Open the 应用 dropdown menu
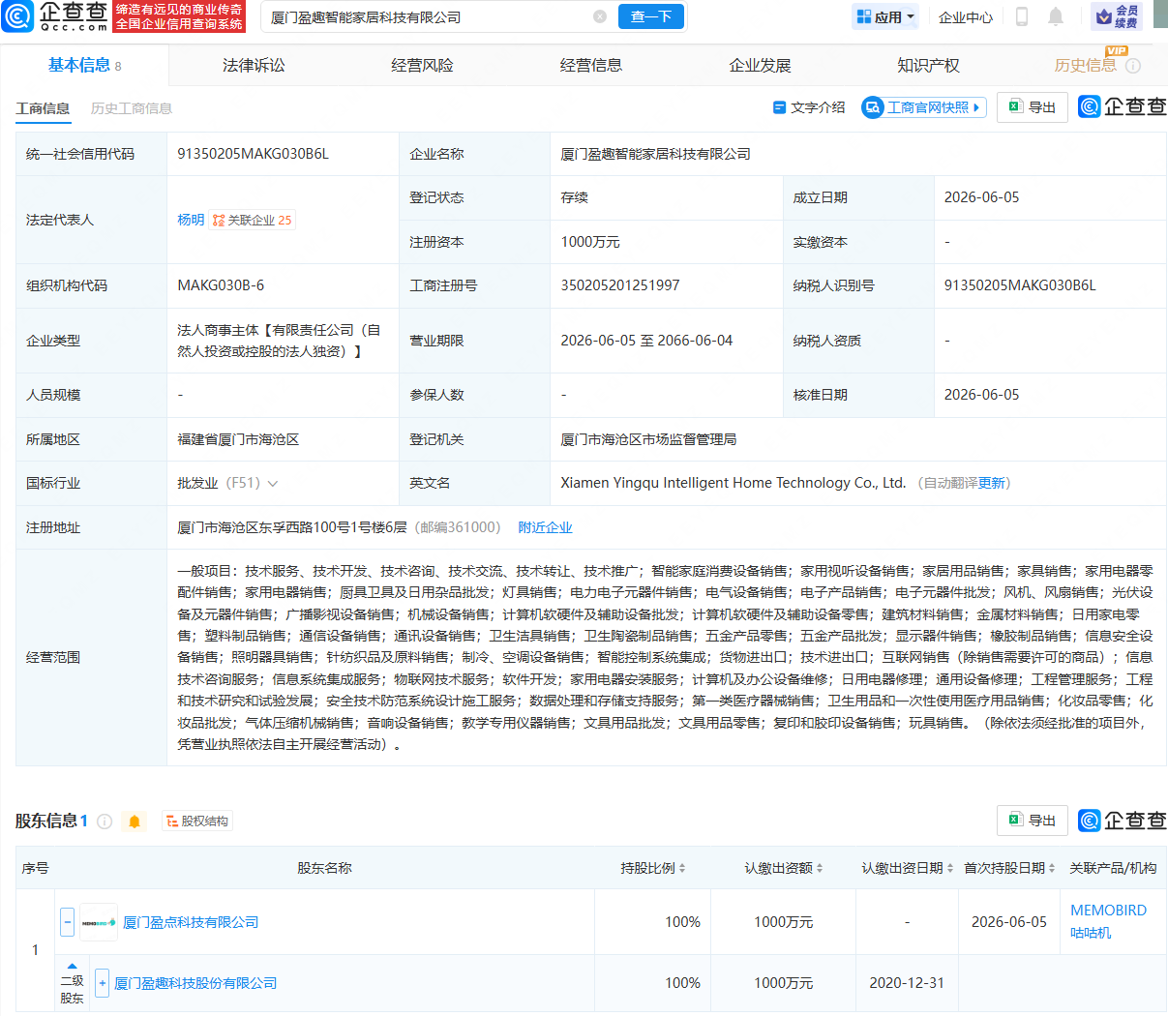Viewport: 1168px width, 1016px height. [x=885, y=16]
